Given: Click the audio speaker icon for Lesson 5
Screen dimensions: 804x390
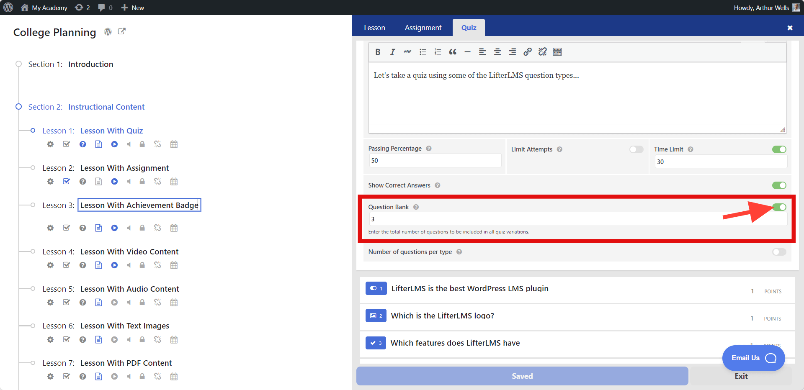Looking at the screenshot, I should [x=129, y=303].
